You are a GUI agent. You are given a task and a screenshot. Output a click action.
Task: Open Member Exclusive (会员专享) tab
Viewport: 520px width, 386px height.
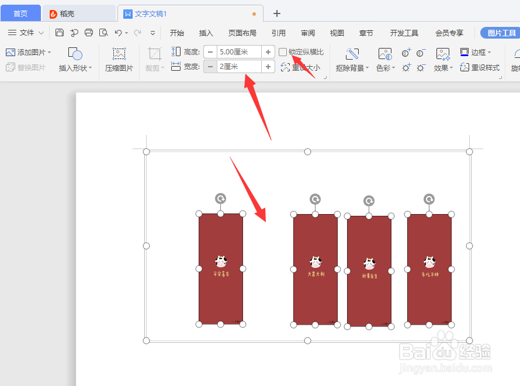[x=449, y=33]
